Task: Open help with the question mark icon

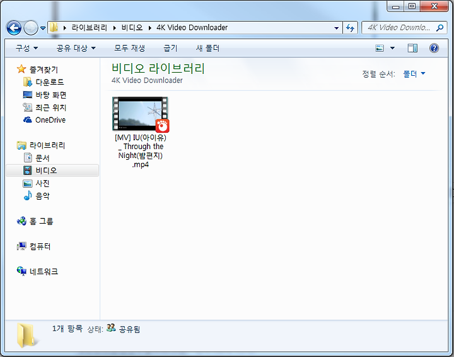Action: coord(434,48)
